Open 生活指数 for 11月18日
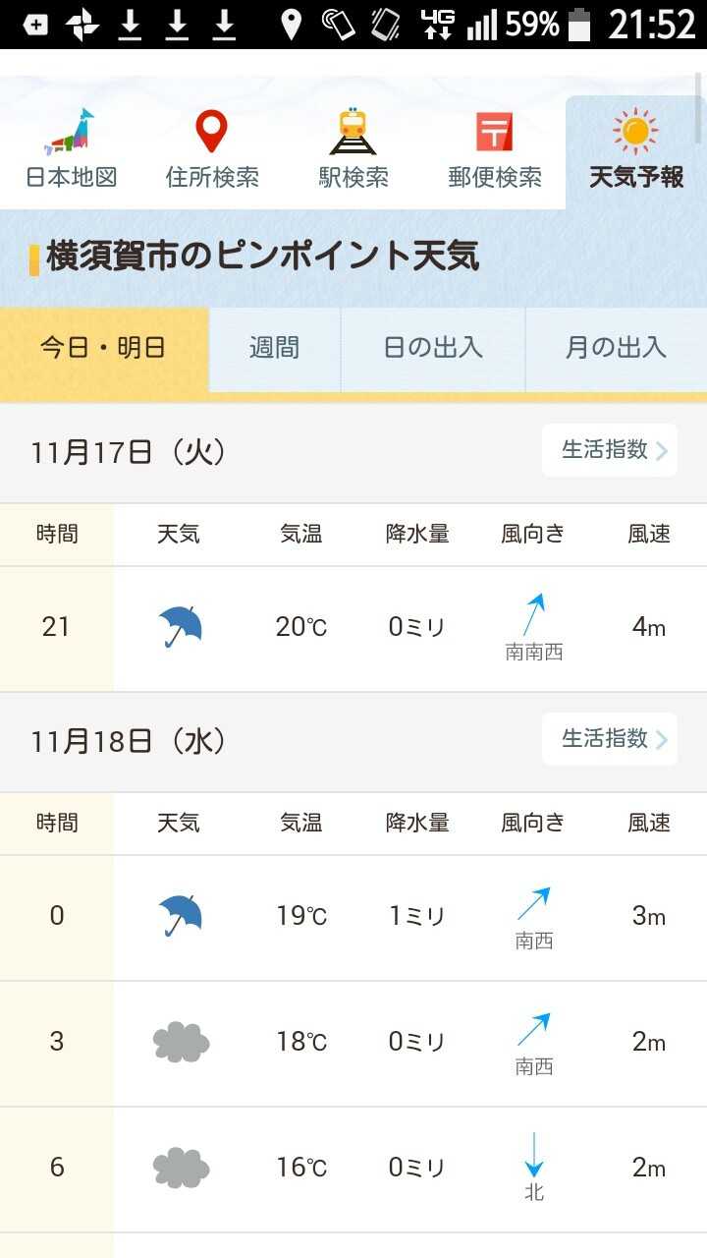 pos(609,739)
